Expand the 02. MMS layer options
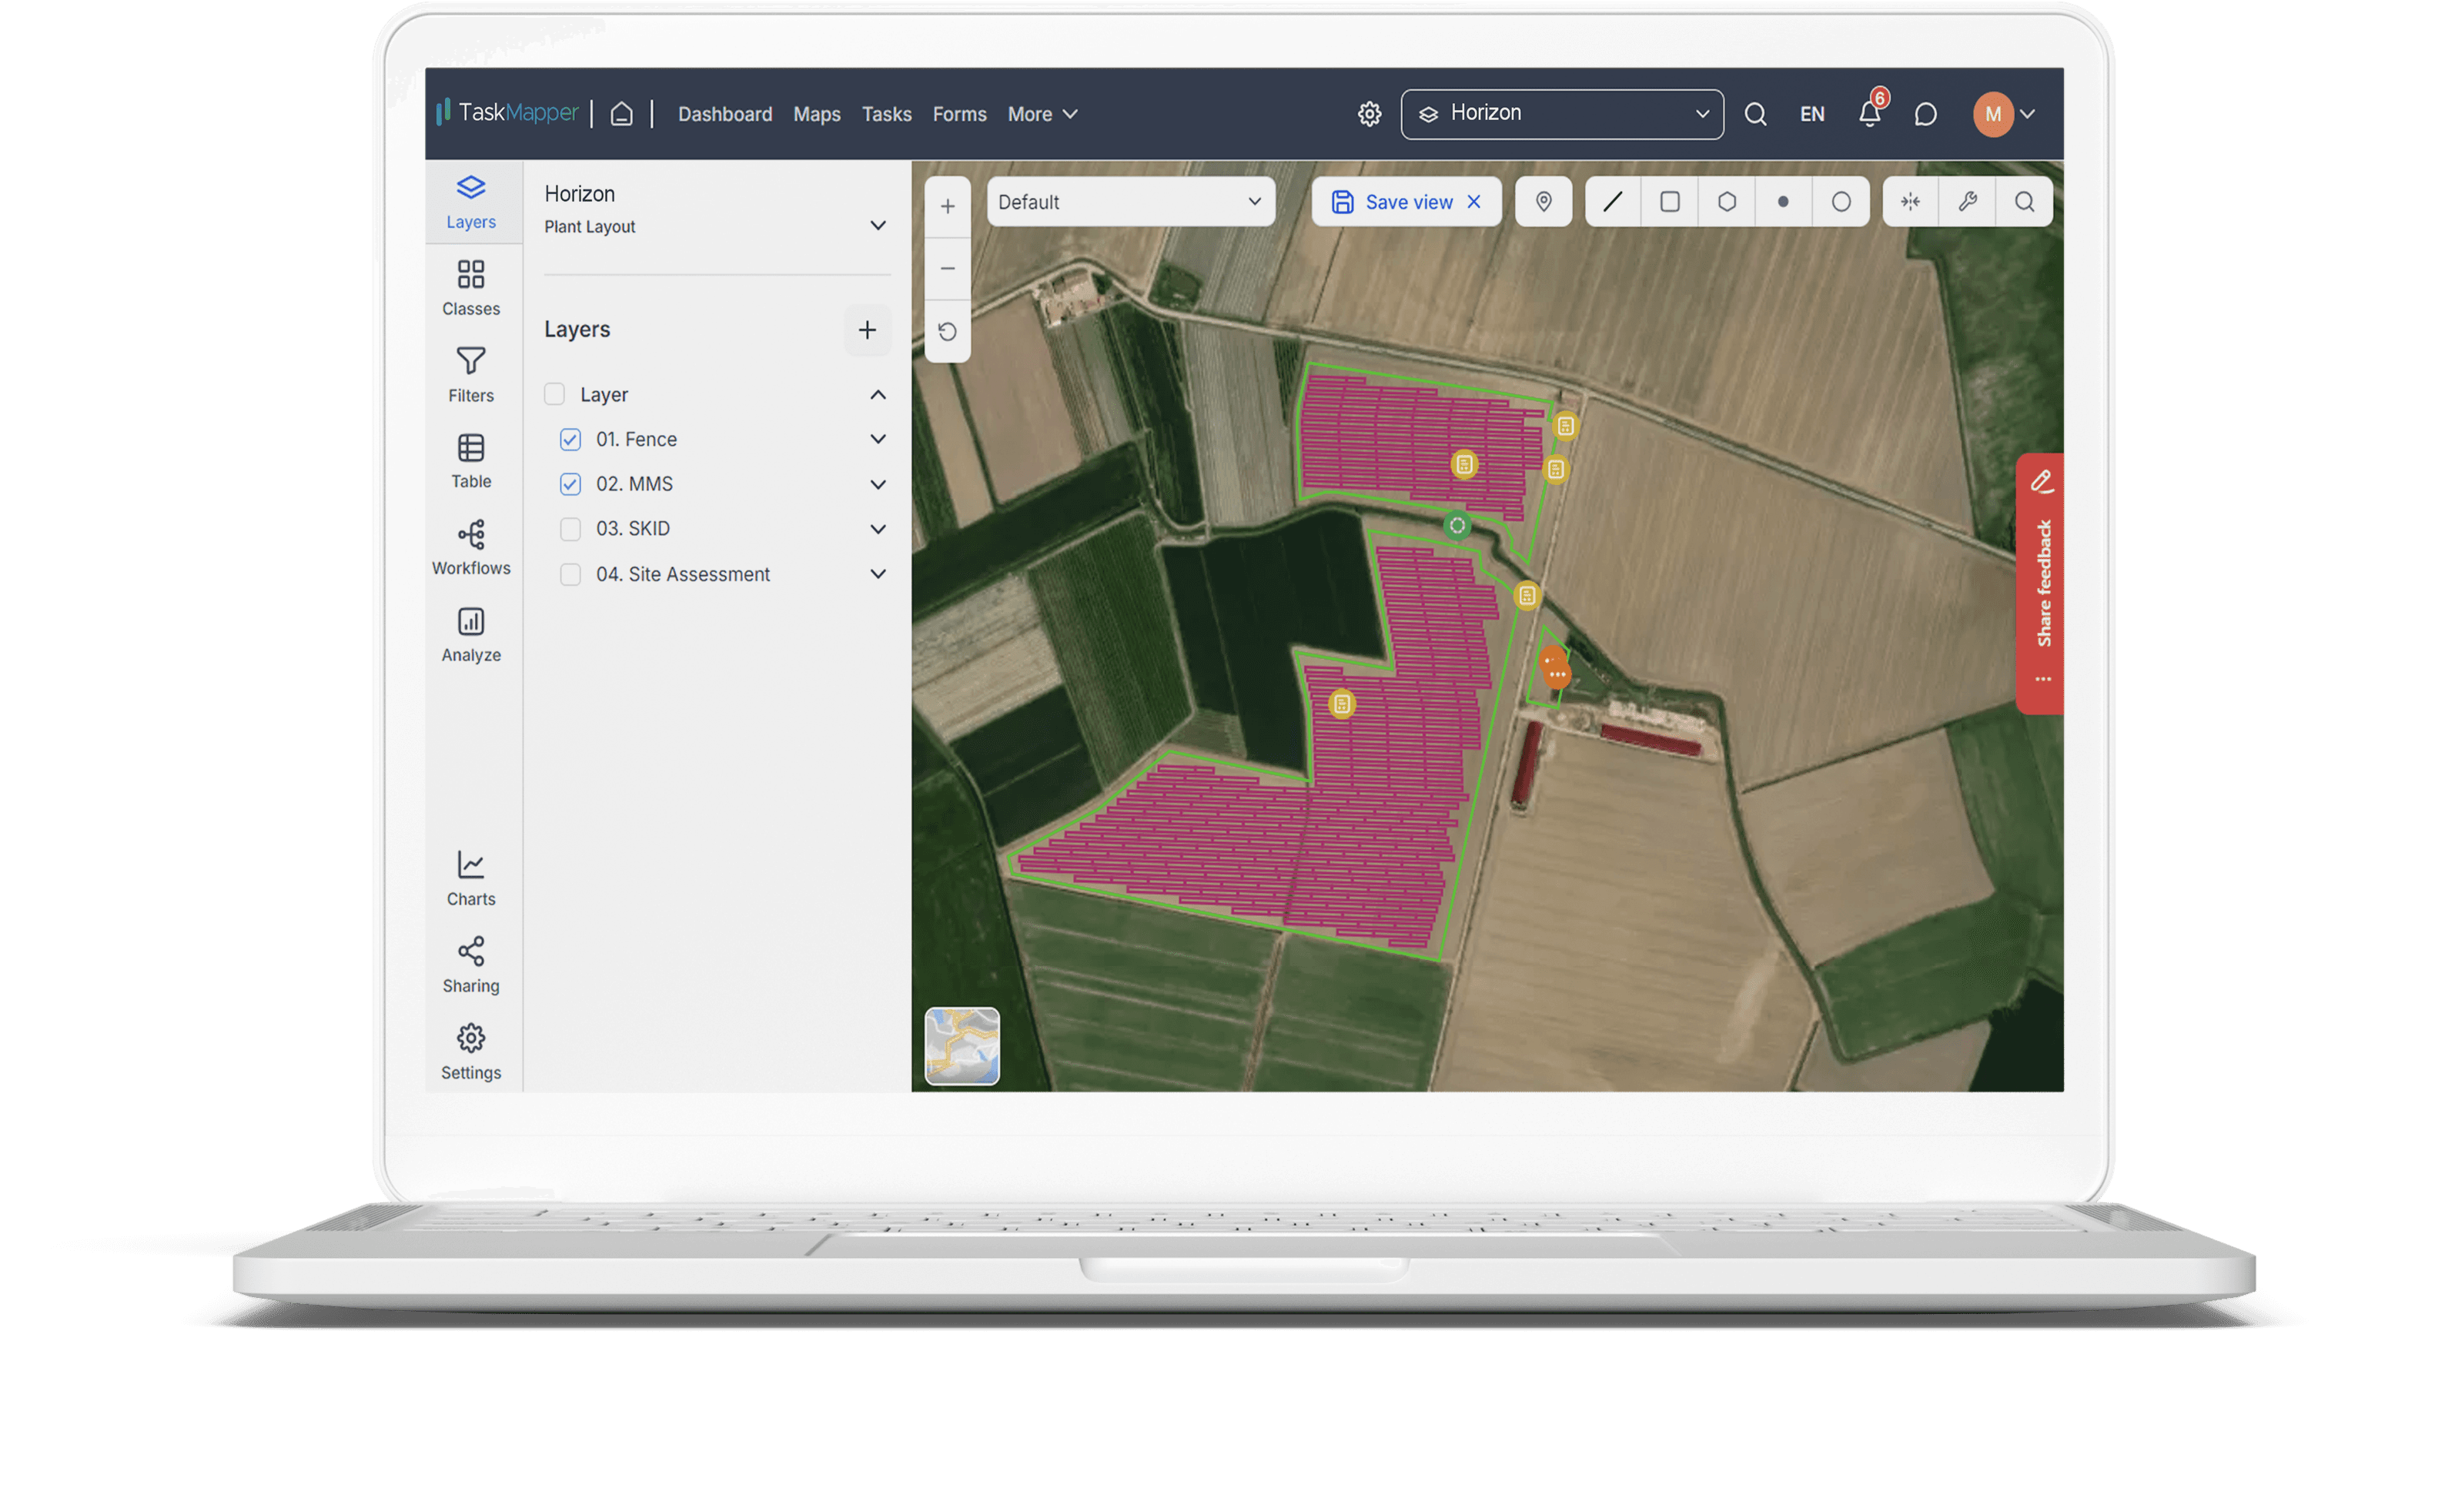Image resolution: width=2455 pixels, height=1495 pixels. tap(878, 484)
